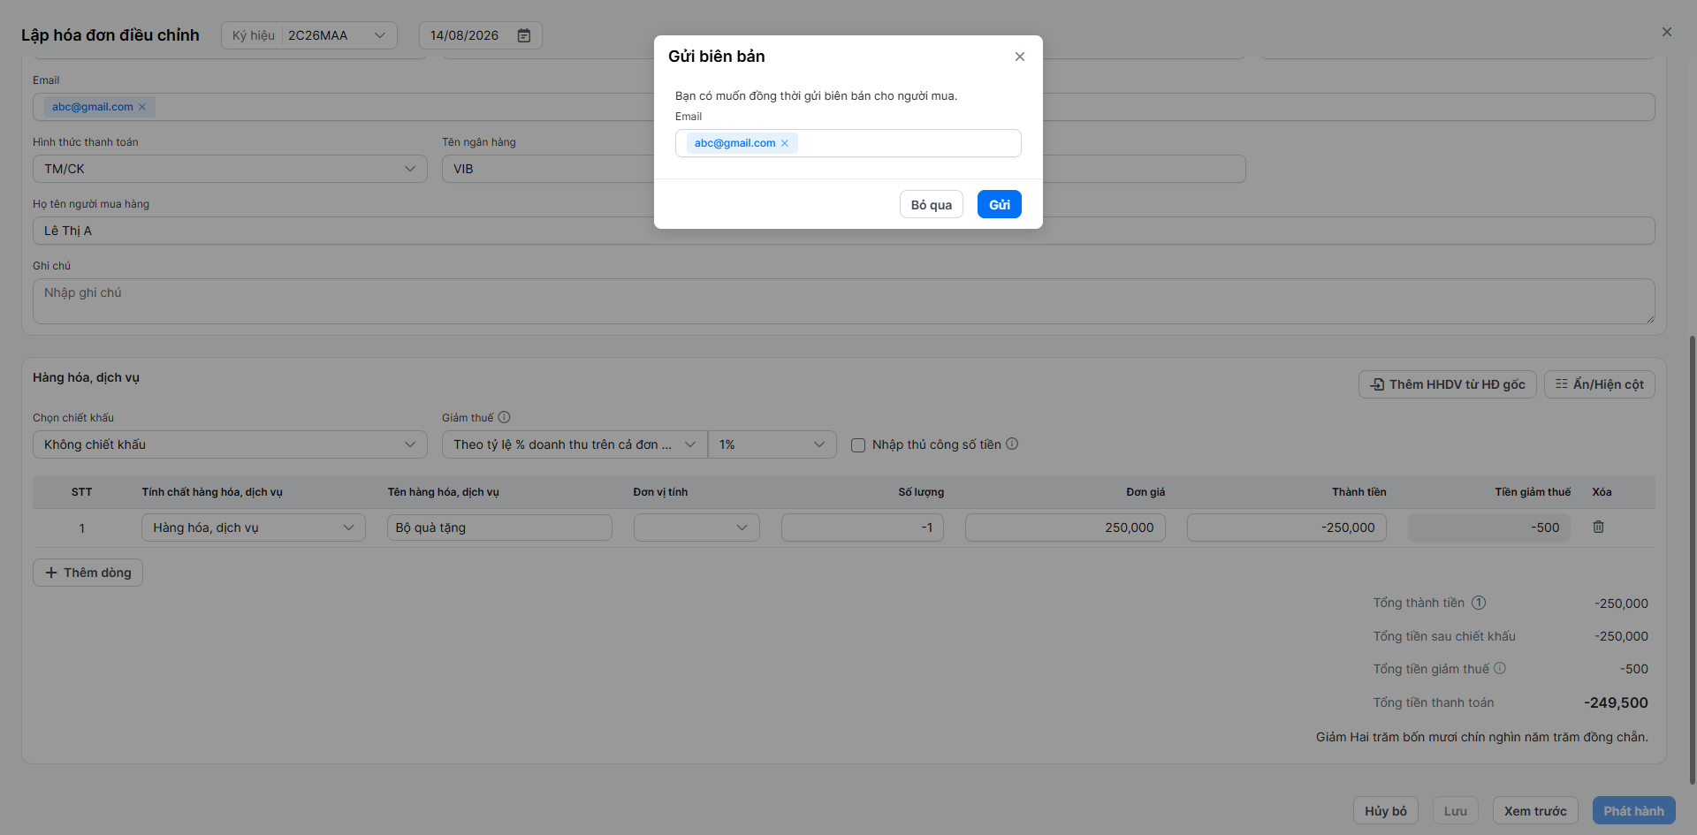The height and width of the screenshot is (835, 1697).
Task: Click the Họ tên người mua hàng field
Action: point(844,231)
